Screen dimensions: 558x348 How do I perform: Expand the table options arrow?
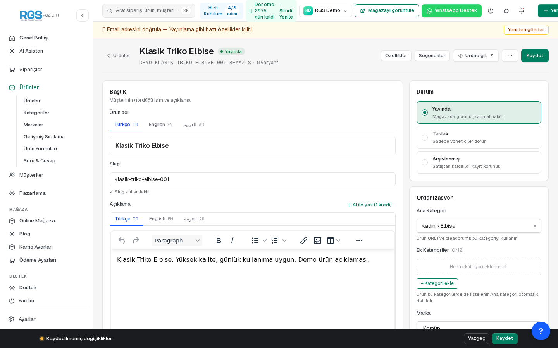tap(338, 241)
